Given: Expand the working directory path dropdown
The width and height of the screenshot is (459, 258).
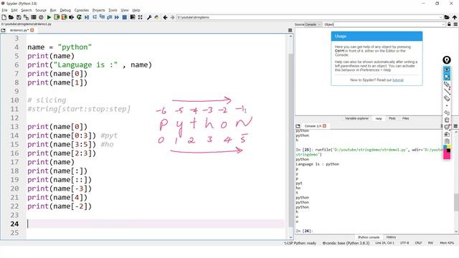Looking at the screenshot, I should pyautogui.click(x=440, y=17).
